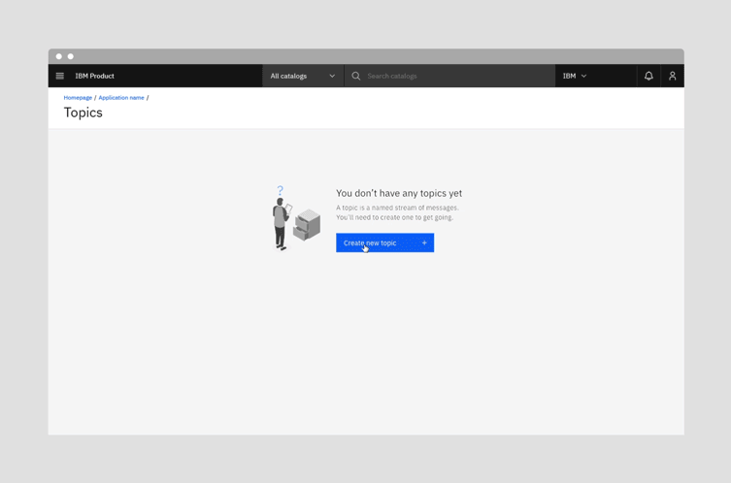This screenshot has width=731, height=483.
Task: Open the user profile avatar icon
Action: 672,76
